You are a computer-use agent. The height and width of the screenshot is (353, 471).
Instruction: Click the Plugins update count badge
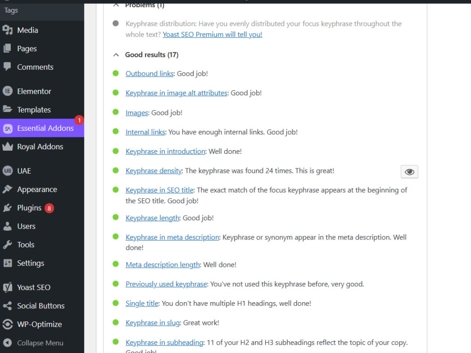[x=49, y=208]
